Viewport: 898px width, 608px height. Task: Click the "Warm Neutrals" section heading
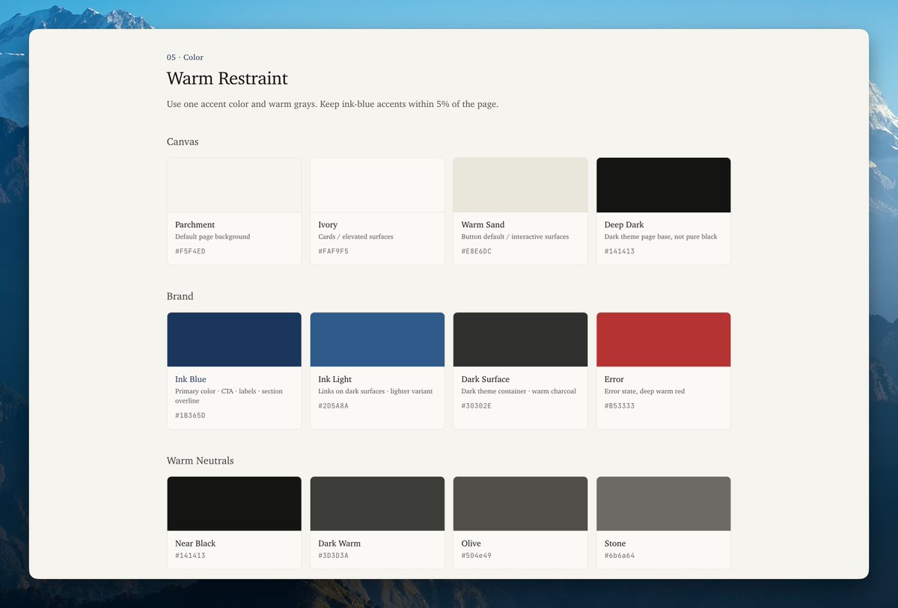pyautogui.click(x=201, y=461)
